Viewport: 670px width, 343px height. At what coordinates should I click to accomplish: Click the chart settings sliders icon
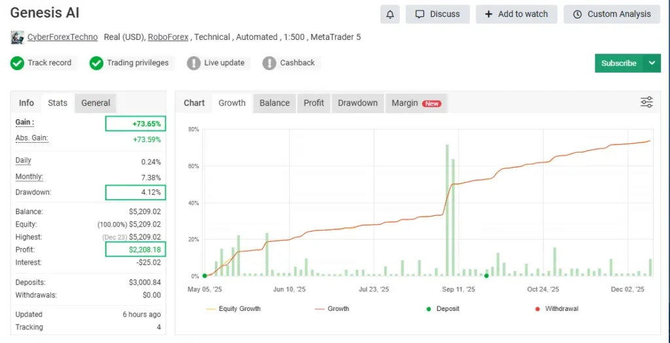pos(646,102)
